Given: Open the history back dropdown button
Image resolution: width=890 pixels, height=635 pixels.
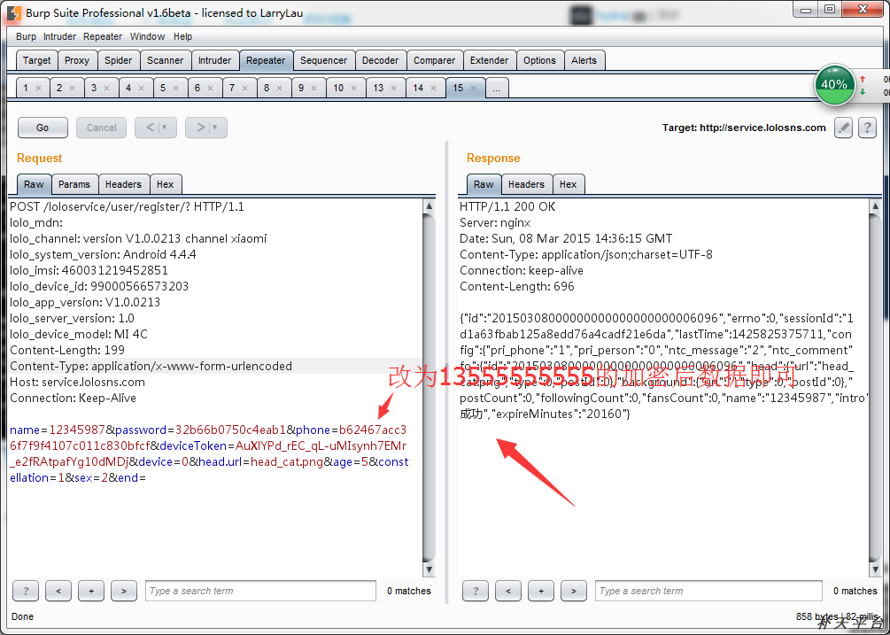Looking at the screenshot, I should click(156, 128).
